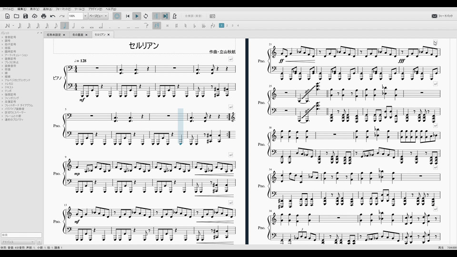Toggle loop playback
This screenshot has height=257, width=457.
[146, 16]
